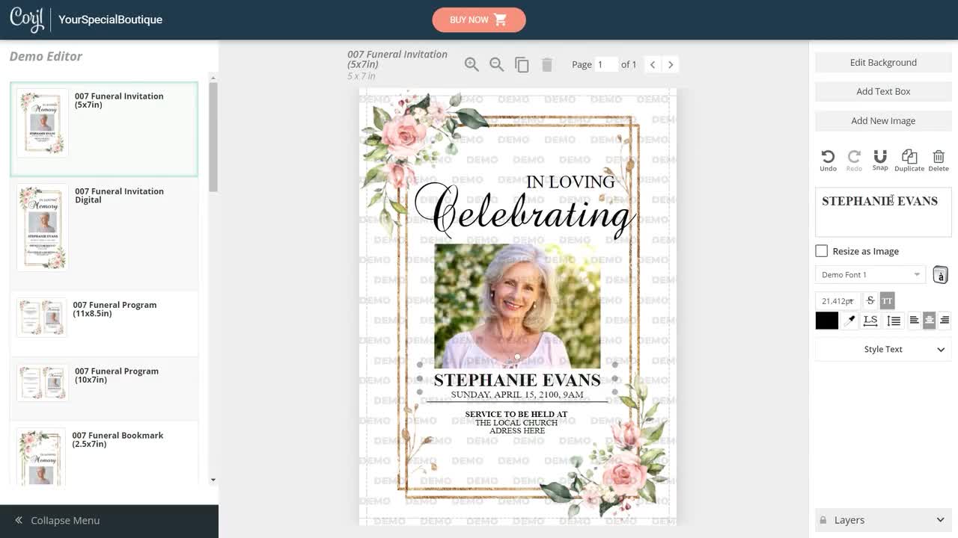Go to the next page with the arrow
Image resolution: width=958 pixels, height=538 pixels.
coord(670,64)
